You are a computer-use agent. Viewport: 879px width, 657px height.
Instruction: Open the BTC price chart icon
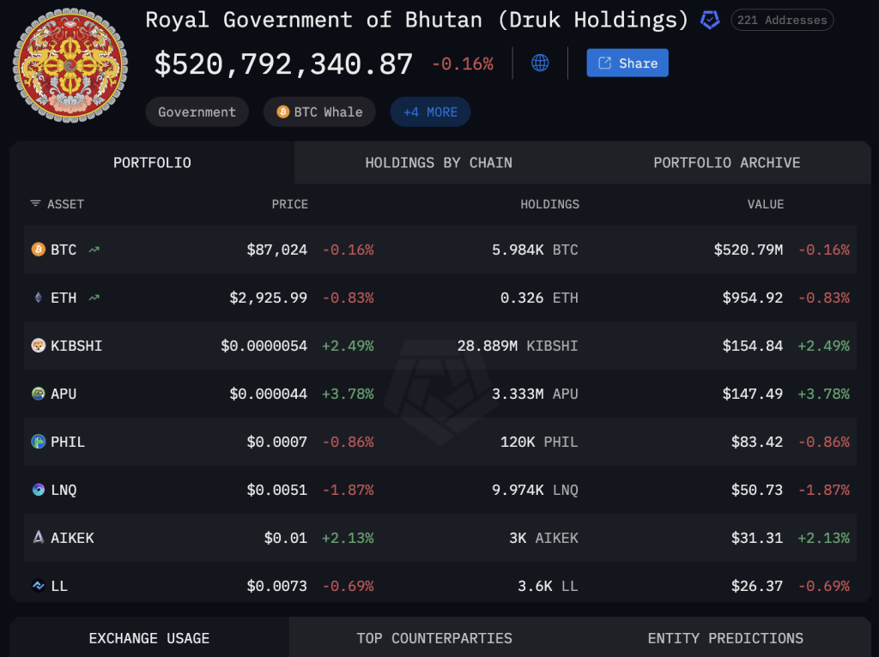pyautogui.click(x=94, y=250)
